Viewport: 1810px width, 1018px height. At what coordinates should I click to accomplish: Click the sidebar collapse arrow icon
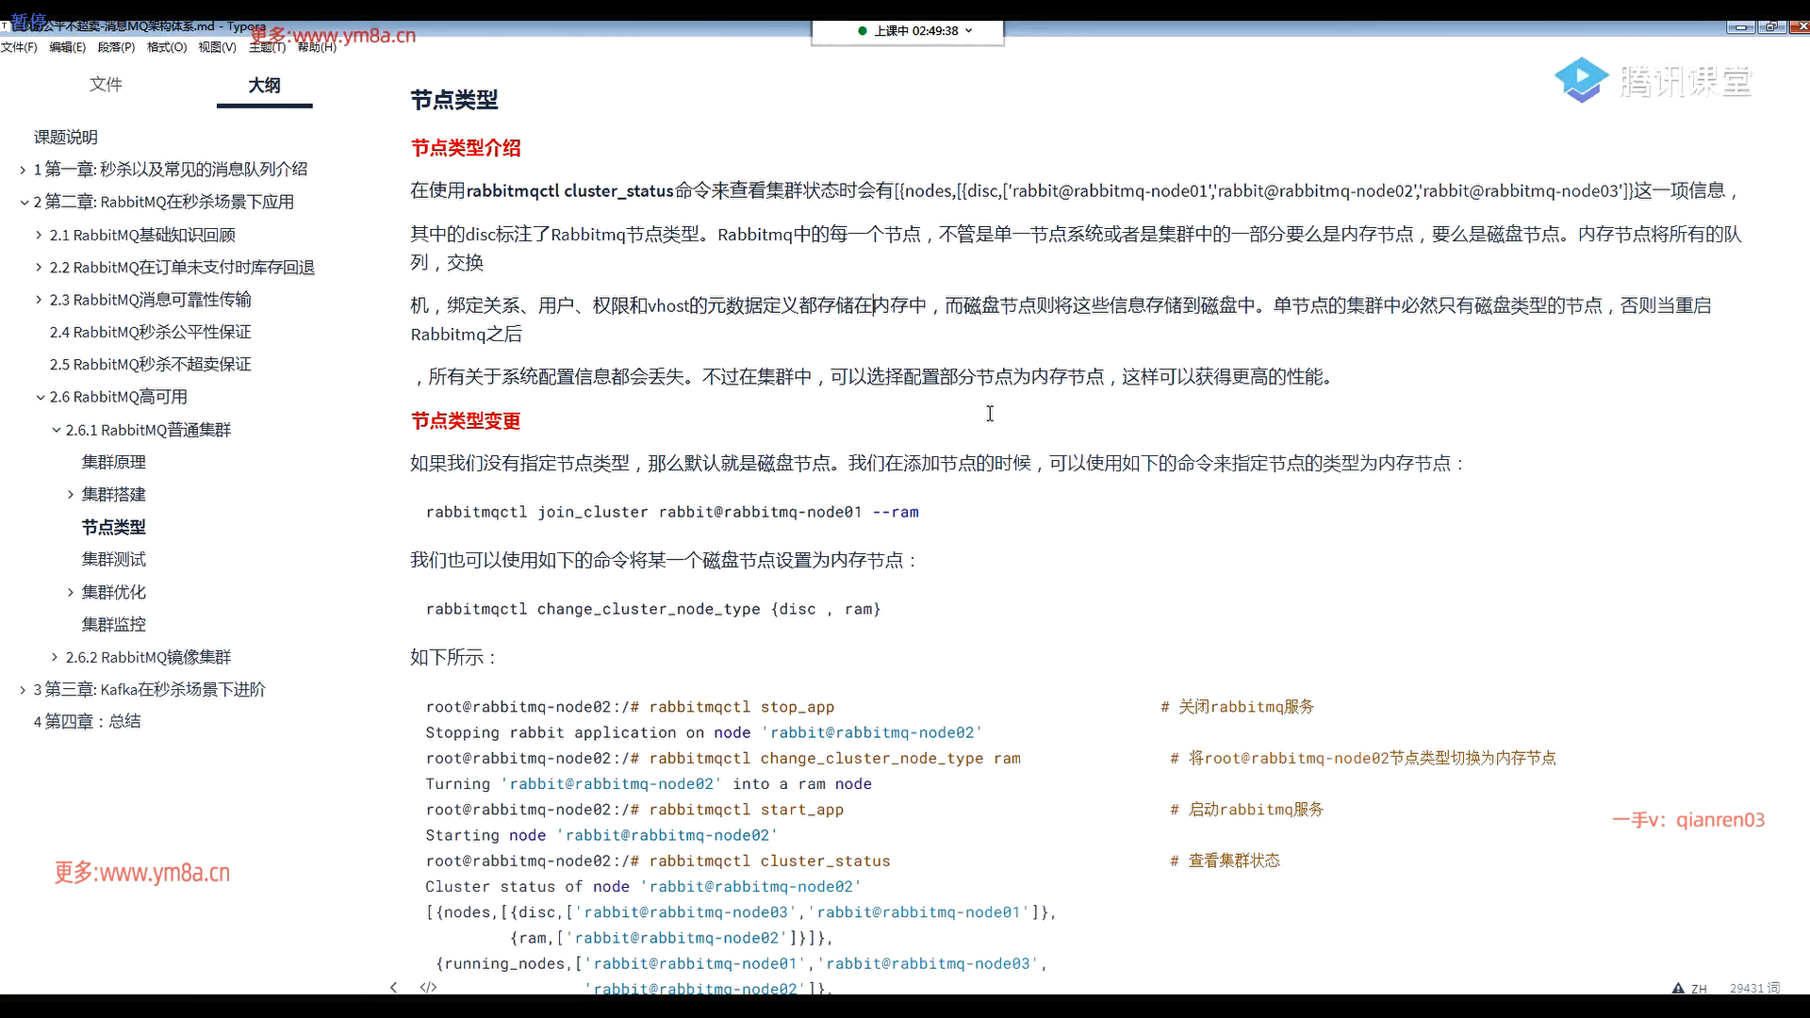click(394, 987)
